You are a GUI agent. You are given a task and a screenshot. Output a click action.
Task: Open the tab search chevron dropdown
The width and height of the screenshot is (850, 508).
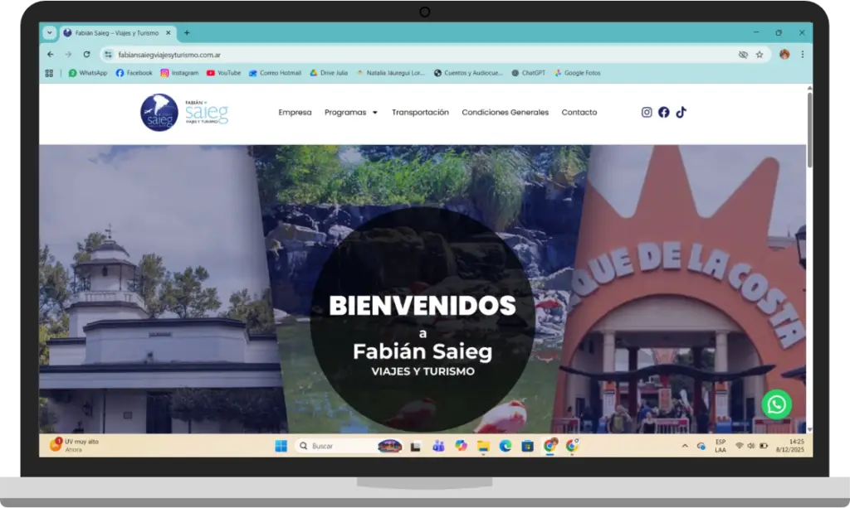(x=49, y=32)
